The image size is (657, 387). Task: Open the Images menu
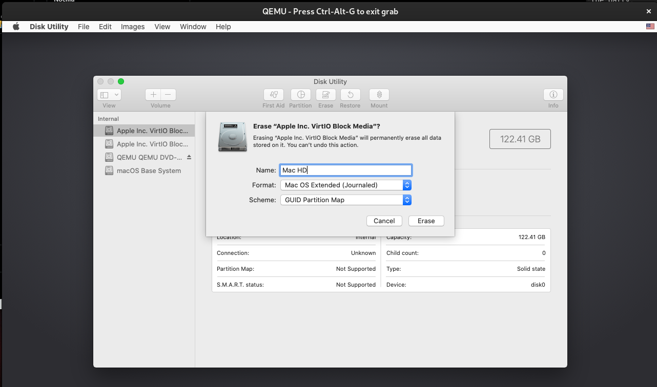tap(133, 27)
